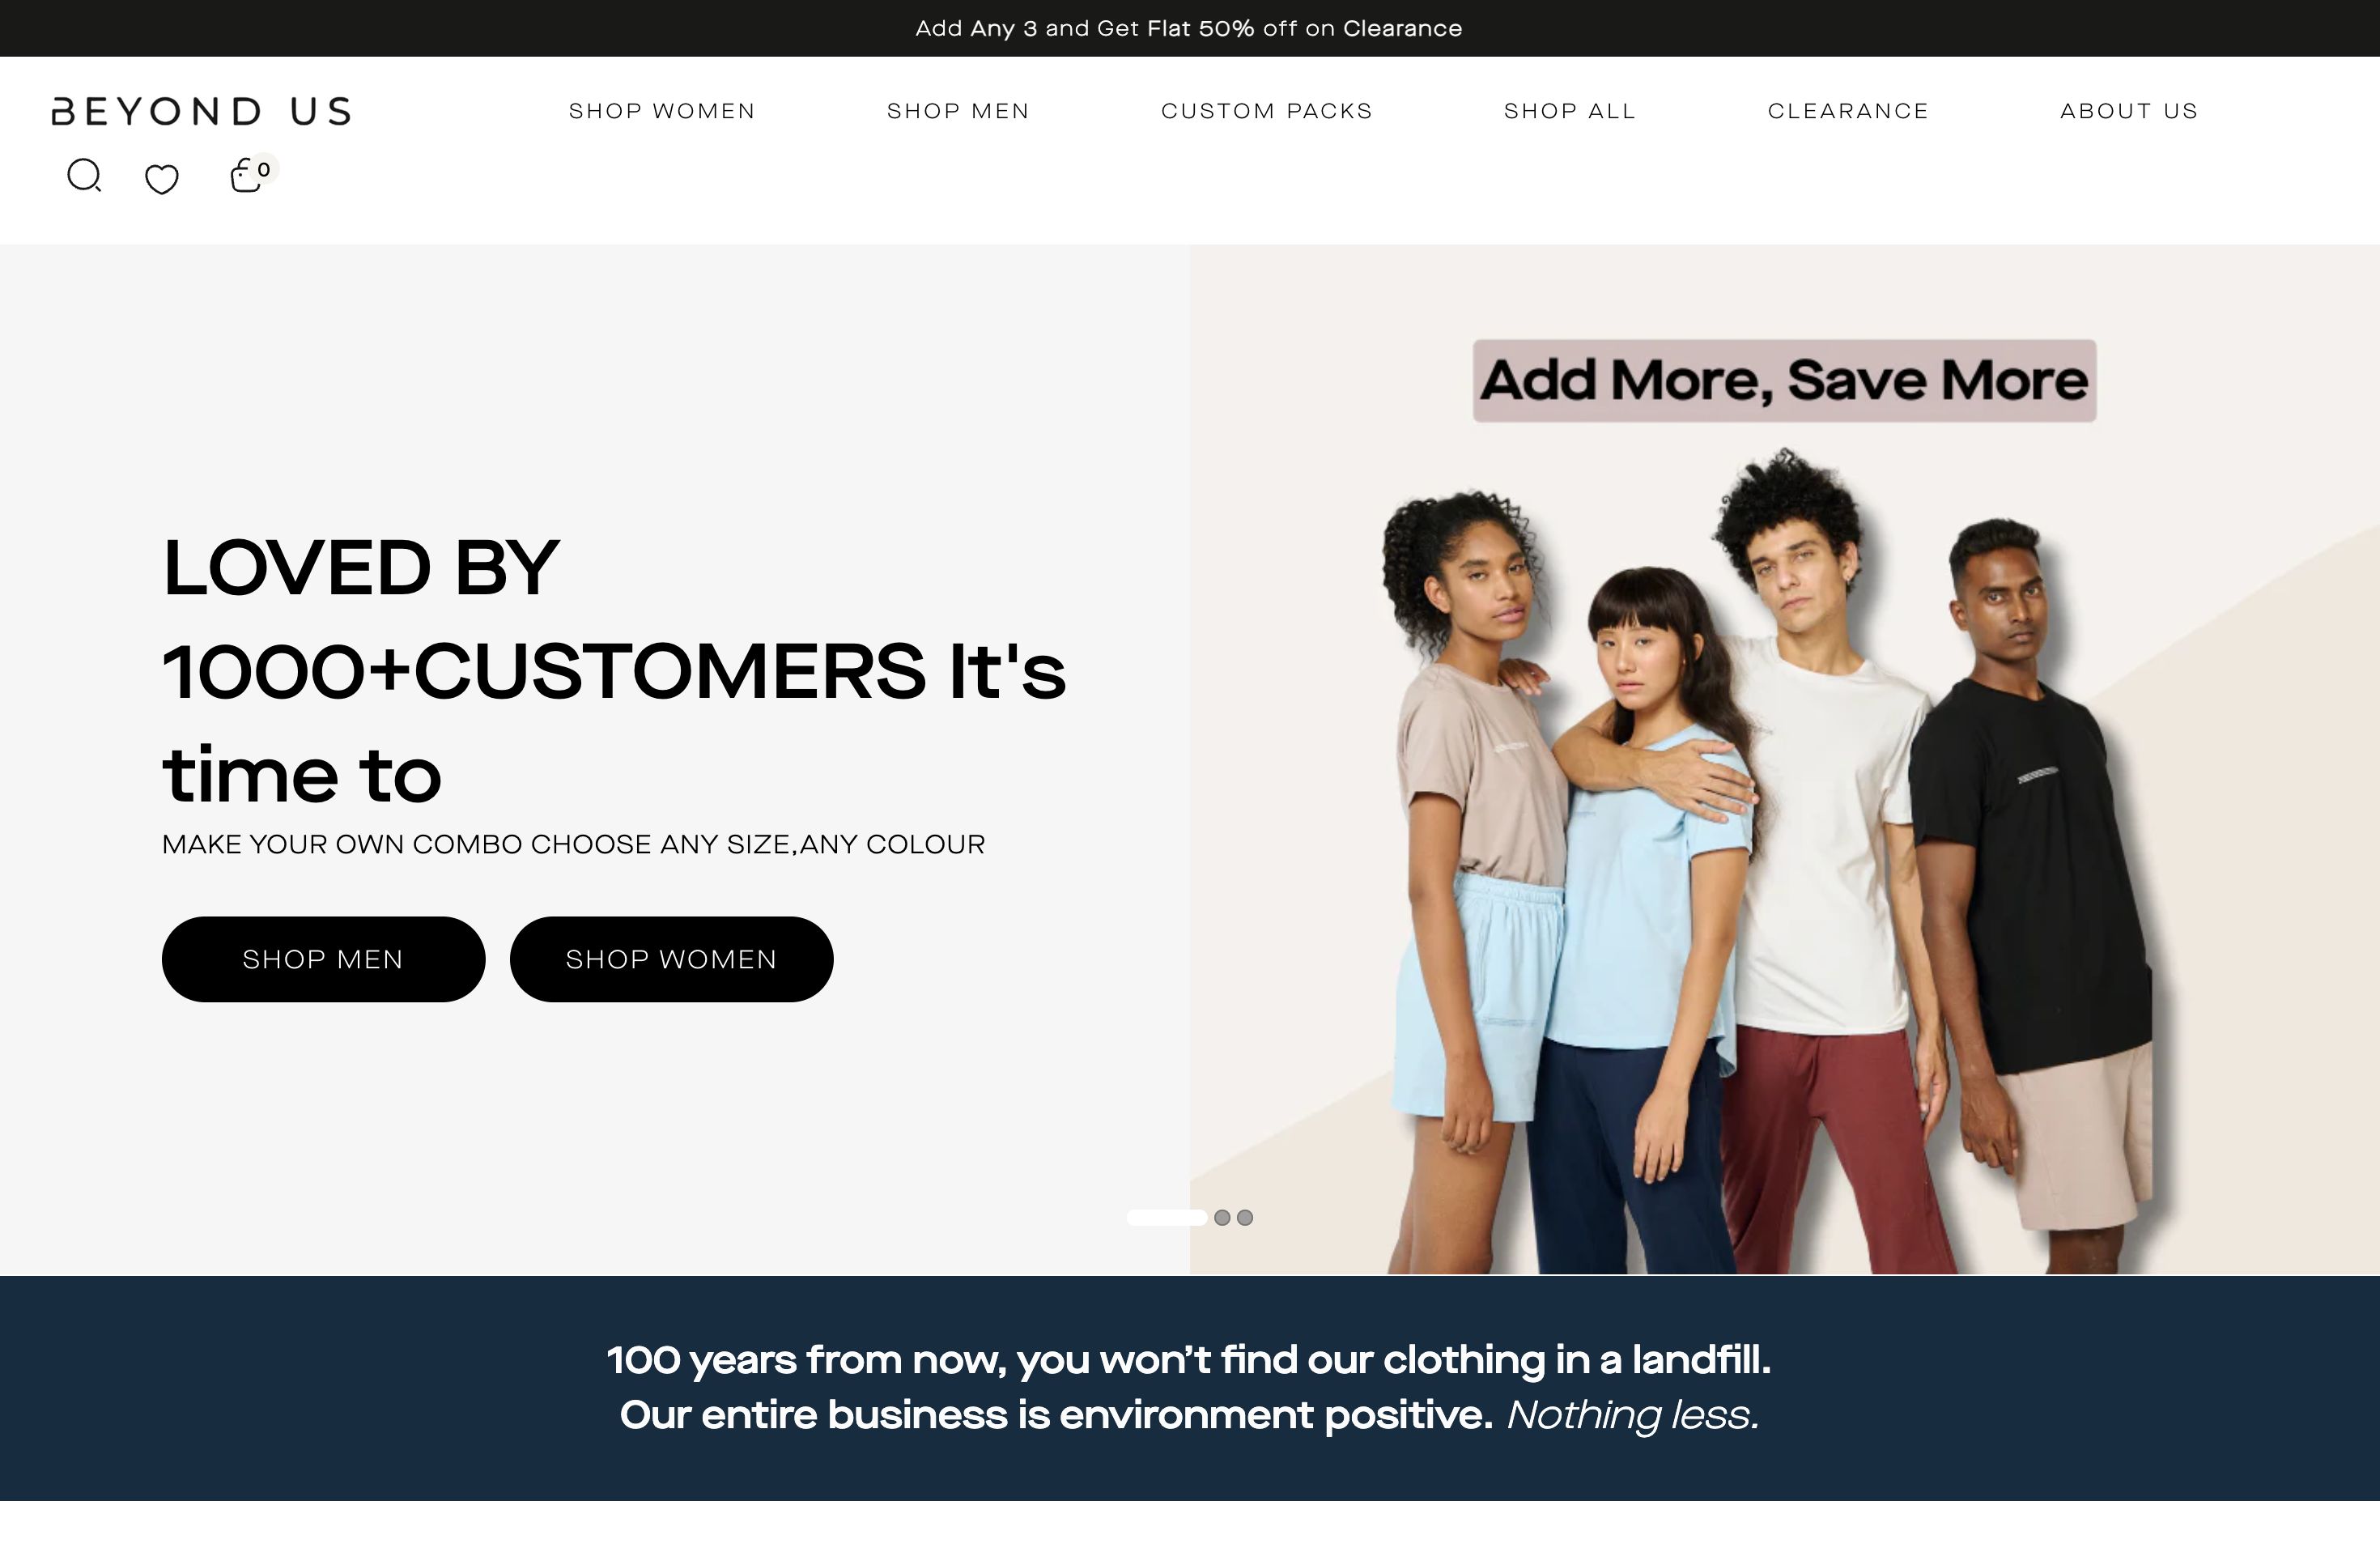Image resolution: width=2380 pixels, height=1548 pixels.
Task: Click the Add More, Save More banner
Action: coord(1784,381)
